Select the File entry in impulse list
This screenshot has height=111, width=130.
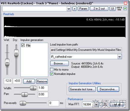(x=28, y=46)
